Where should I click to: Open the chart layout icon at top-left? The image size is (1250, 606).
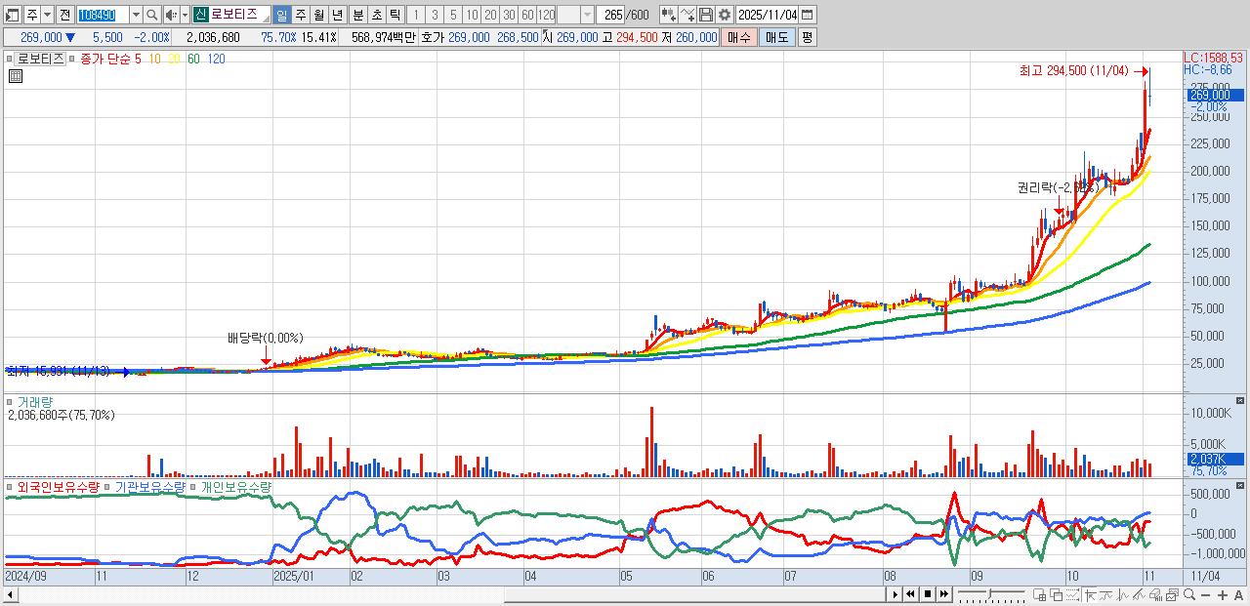point(12,15)
